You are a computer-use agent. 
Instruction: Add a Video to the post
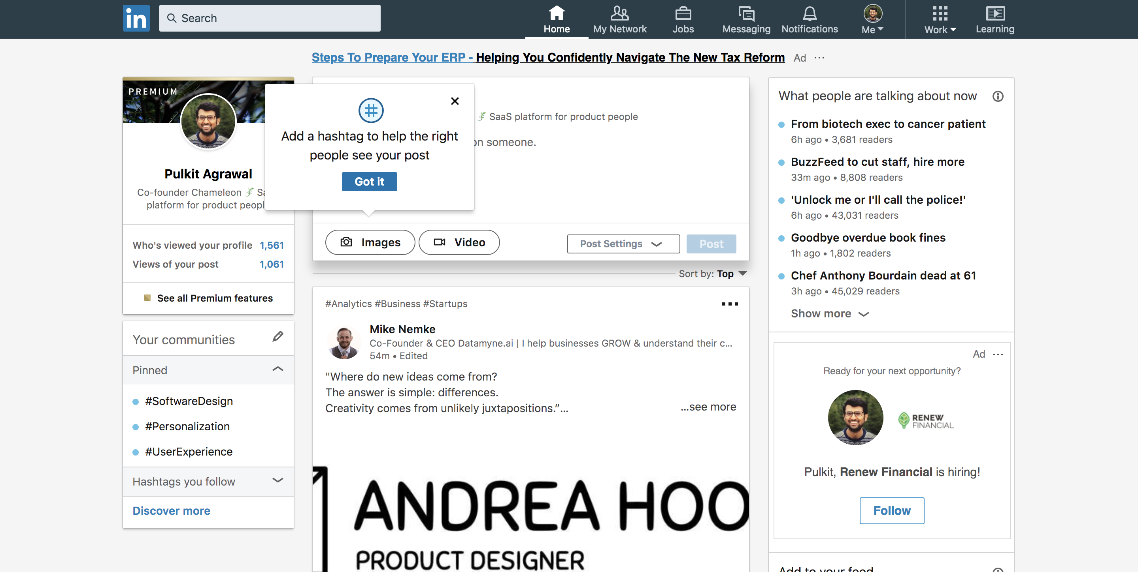[x=459, y=242]
